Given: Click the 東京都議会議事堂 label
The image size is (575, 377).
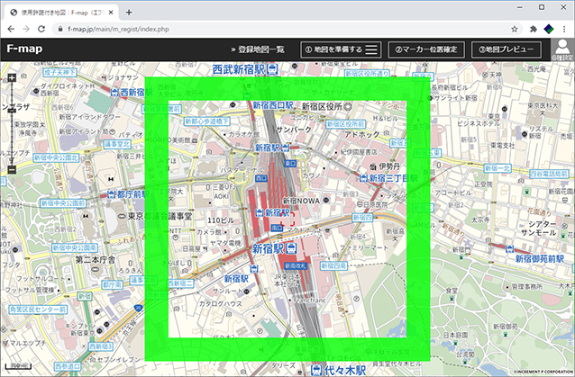Looking at the screenshot, I should [160, 216].
